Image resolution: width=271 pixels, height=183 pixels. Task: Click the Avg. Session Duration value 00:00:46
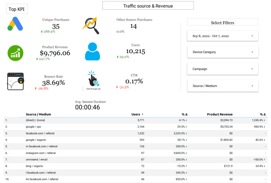[87, 107]
